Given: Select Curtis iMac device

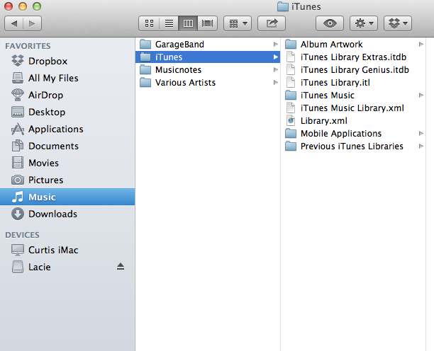Looking at the screenshot, I should [67, 250].
